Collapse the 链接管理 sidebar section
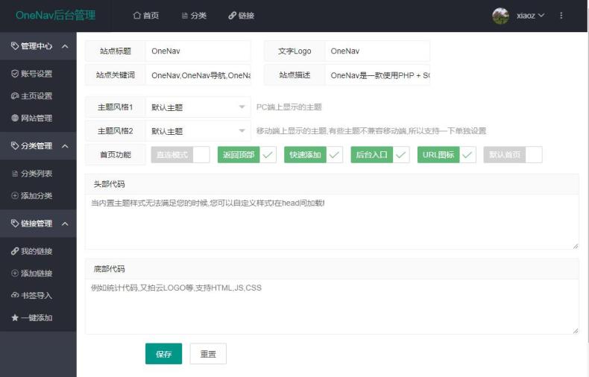Viewport: 589px width, 377px height. (38, 224)
